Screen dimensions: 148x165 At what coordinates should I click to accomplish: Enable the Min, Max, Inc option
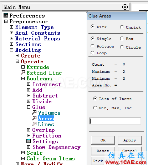click(95, 108)
